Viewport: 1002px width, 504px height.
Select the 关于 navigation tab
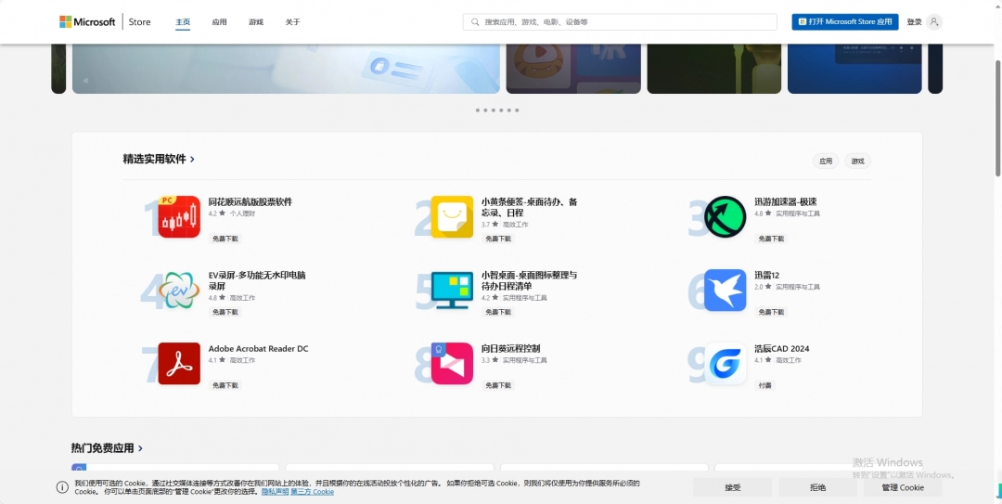coord(292,21)
